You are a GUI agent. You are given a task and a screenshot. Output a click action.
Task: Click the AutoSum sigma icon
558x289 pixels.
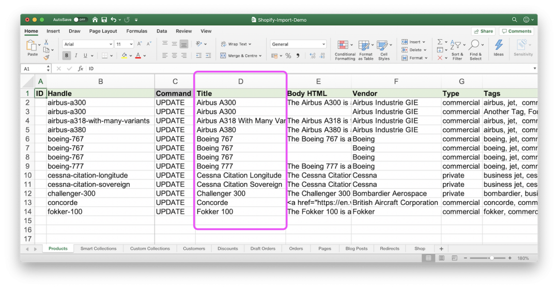coord(440,42)
